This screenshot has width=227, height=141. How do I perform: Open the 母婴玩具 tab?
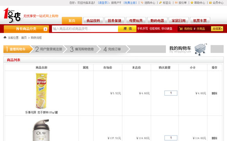[136, 21]
